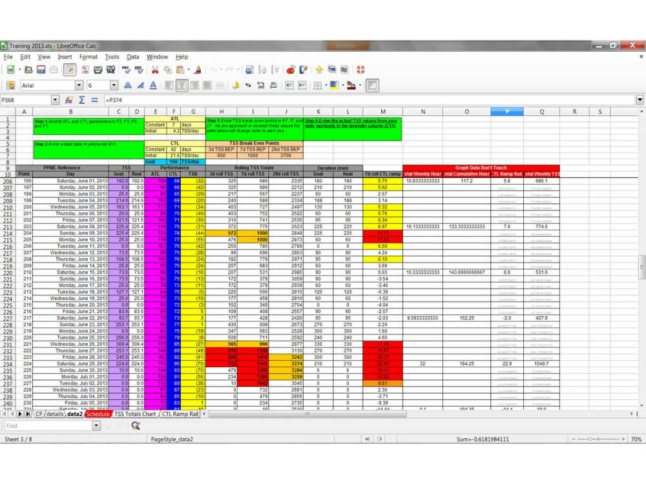Click the Function equals-sign icon
The height and width of the screenshot is (484, 646).
click(94, 100)
